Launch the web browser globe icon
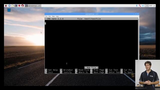This screenshot has height=90, width=160. pos(9,6)
